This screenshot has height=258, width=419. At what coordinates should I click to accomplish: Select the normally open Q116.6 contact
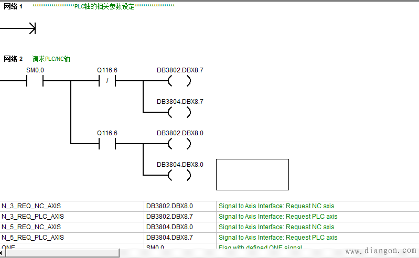(107, 144)
